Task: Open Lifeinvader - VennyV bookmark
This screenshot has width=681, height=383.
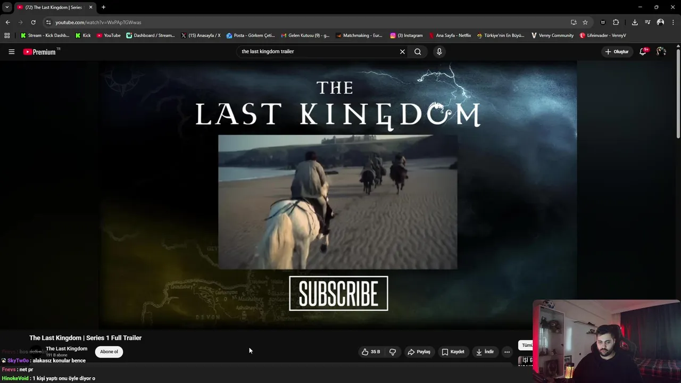Action: (x=603, y=36)
